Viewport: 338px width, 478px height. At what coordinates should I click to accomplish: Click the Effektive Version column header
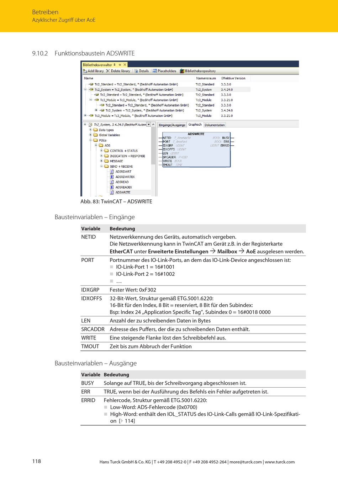click(x=233, y=78)
